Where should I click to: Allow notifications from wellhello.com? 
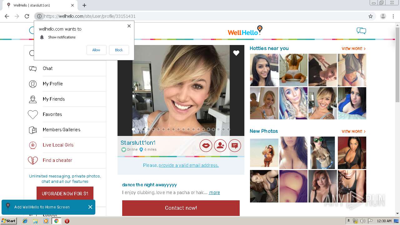click(96, 50)
